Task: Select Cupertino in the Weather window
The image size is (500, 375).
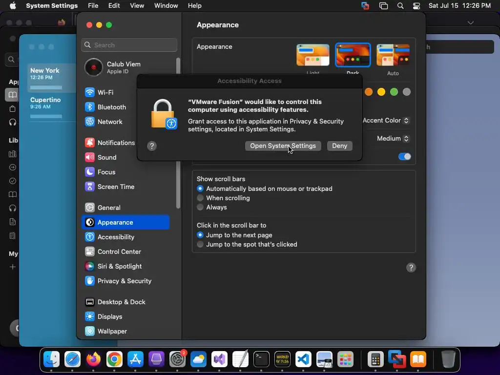Action: point(51,107)
